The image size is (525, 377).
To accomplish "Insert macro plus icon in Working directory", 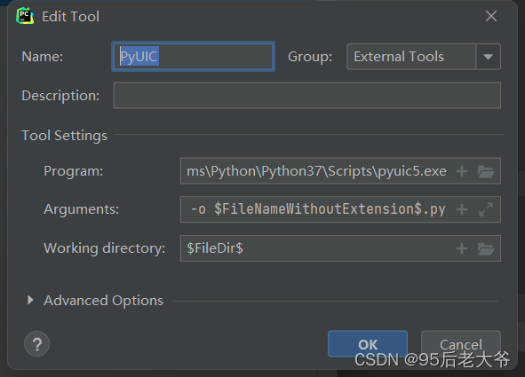I will click(462, 248).
